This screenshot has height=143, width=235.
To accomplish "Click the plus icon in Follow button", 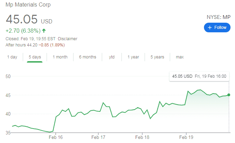I will coord(209,27).
